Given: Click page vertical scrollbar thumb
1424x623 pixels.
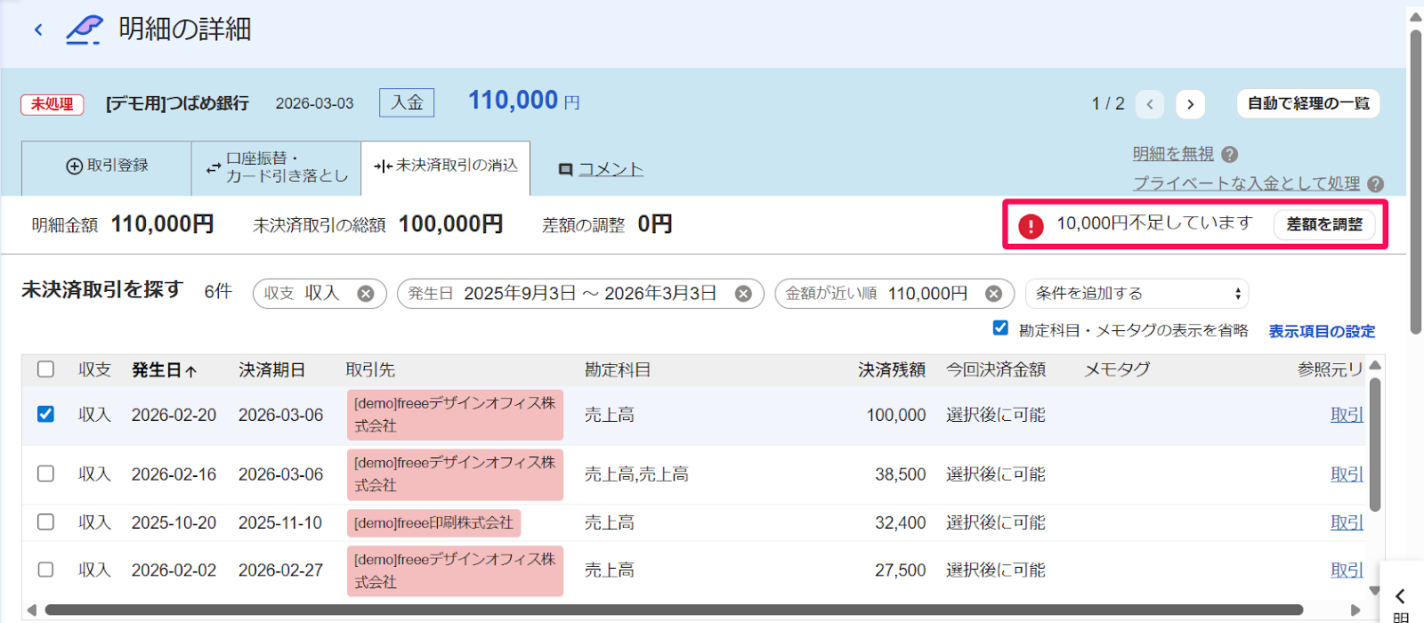Looking at the screenshot, I should click(1415, 182).
